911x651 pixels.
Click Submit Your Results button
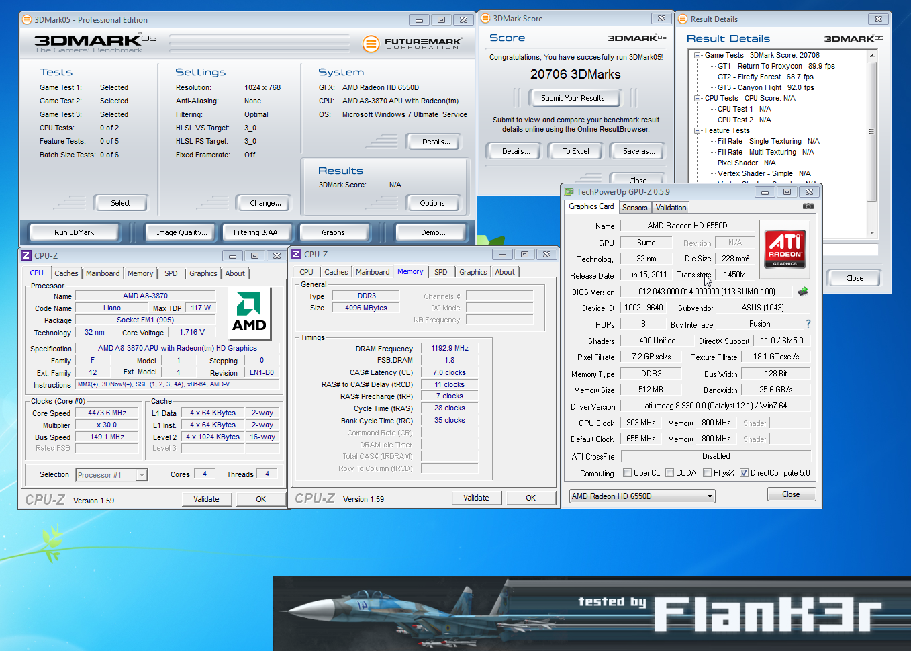click(576, 98)
